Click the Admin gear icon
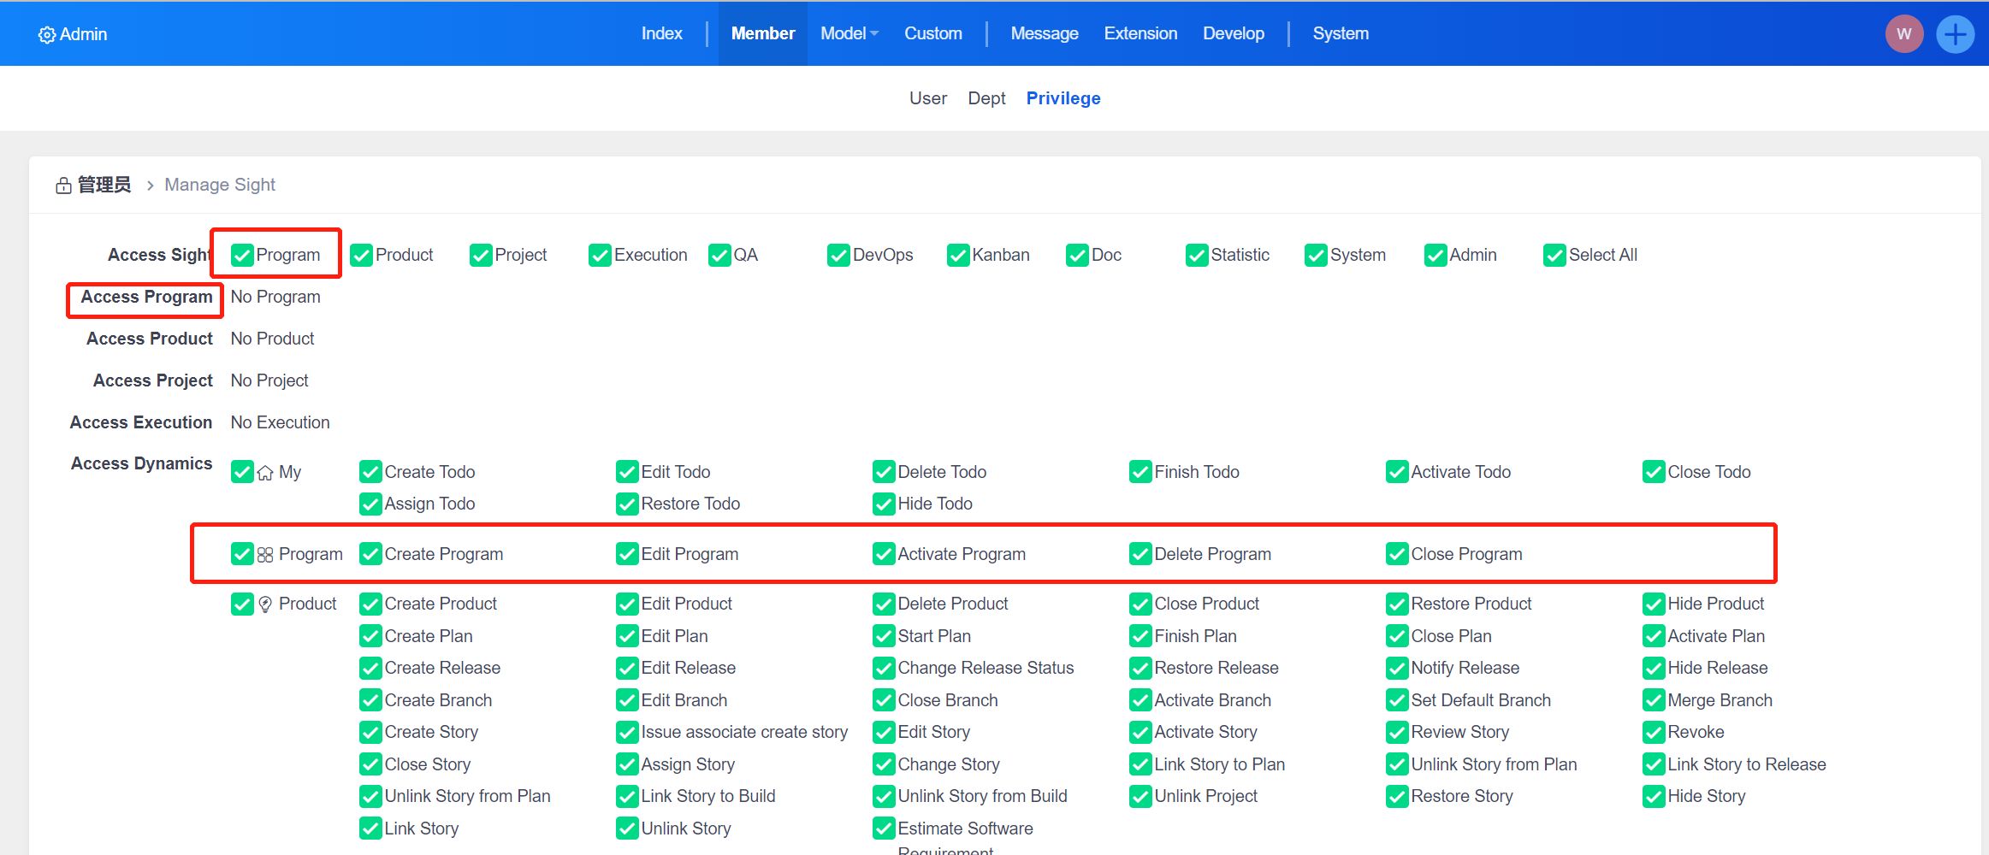1989x855 pixels. tap(46, 35)
